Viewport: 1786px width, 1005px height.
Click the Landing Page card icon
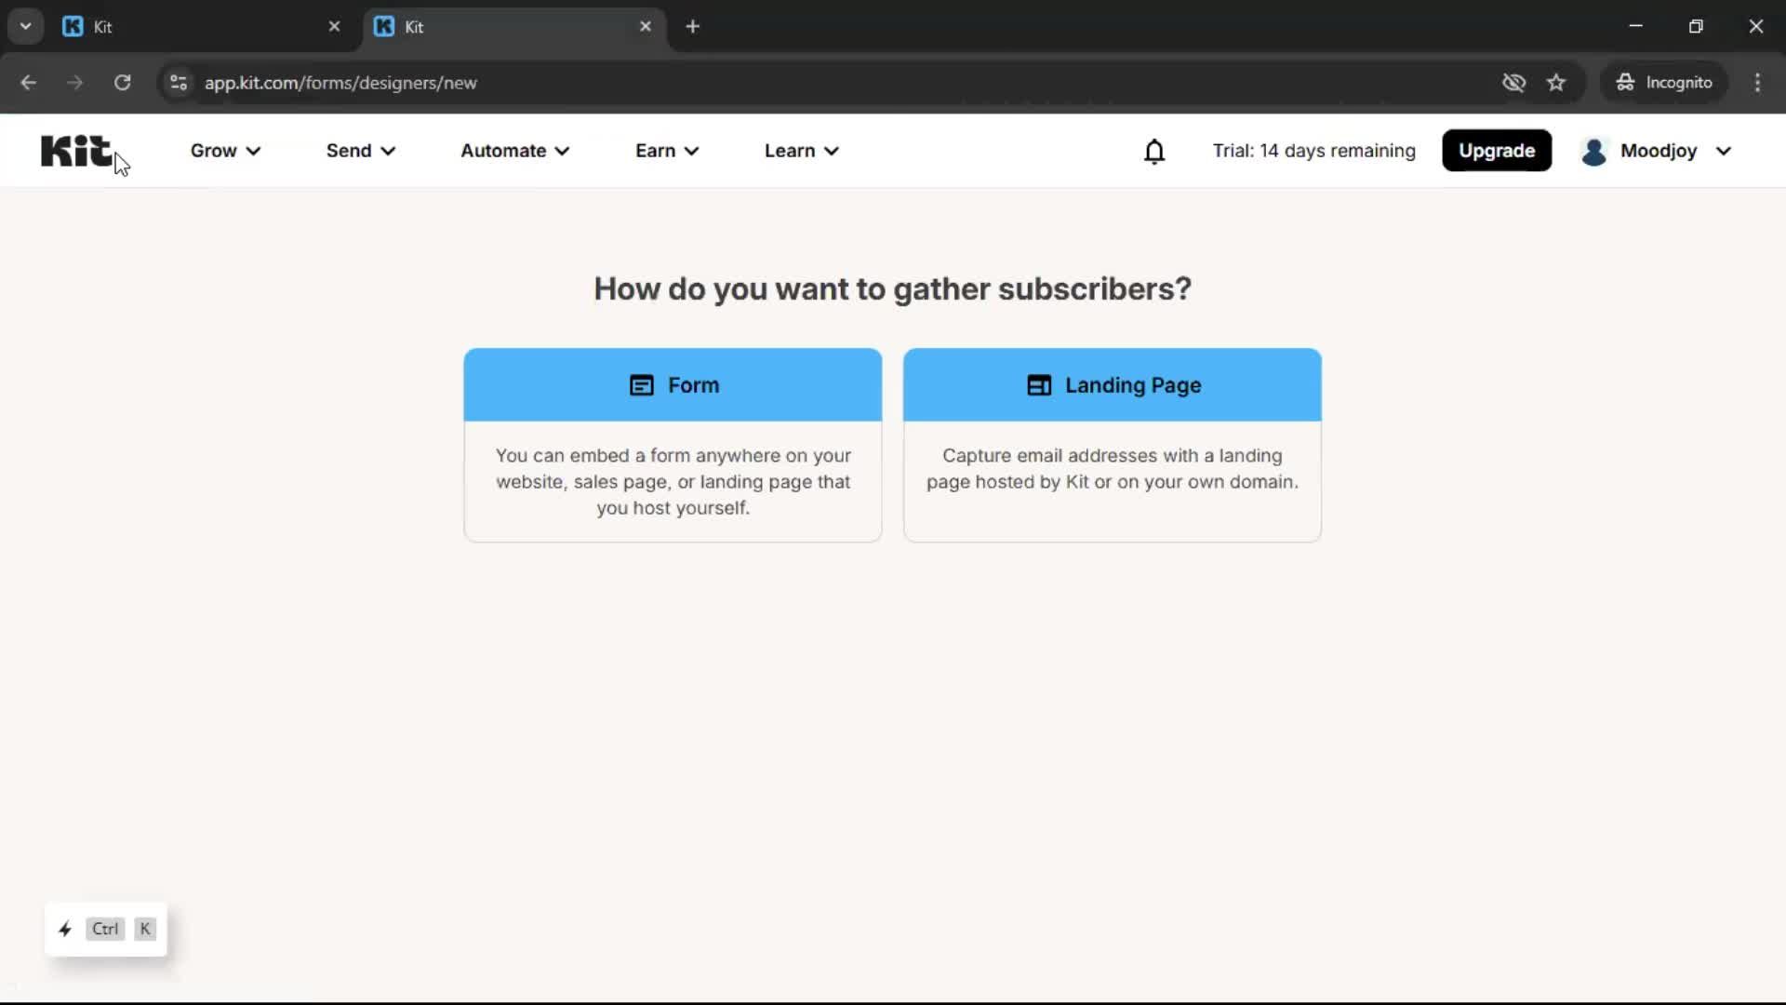1039,385
